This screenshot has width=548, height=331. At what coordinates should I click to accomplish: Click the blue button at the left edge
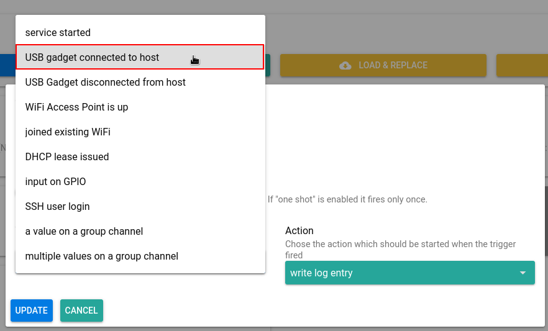pos(7,65)
